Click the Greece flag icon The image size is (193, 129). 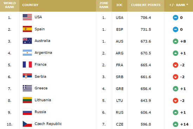click(27, 88)
